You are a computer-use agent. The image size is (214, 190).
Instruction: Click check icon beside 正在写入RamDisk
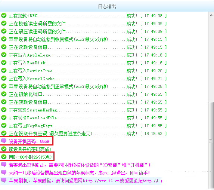pos(4,62)
